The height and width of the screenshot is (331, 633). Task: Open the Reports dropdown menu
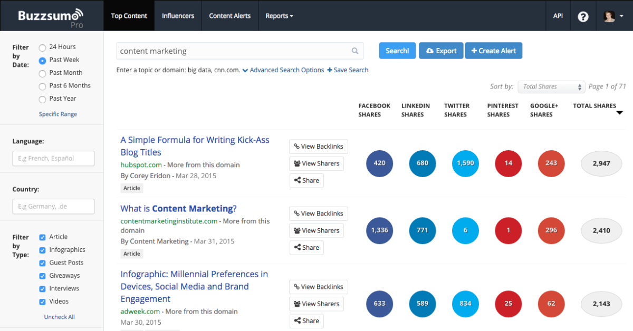tap(279, 16)
